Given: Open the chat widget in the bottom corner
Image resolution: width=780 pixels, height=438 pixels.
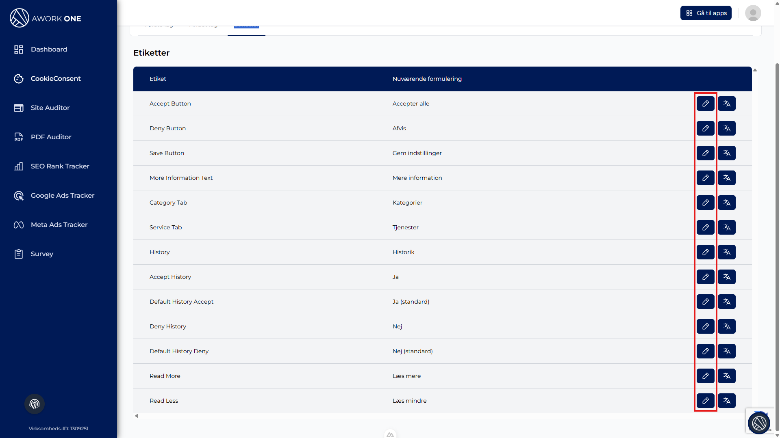Looking at the screenshot, I should point(758,423).
